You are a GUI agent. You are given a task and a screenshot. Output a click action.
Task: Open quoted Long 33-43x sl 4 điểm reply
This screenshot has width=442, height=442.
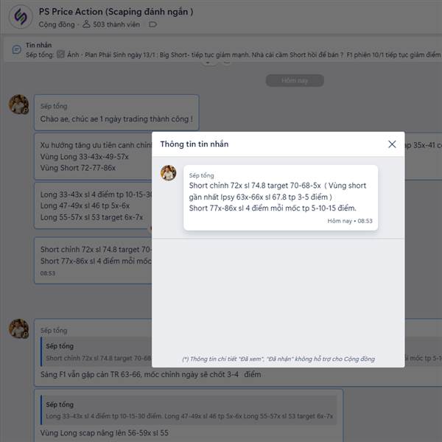tap(189, 410)
